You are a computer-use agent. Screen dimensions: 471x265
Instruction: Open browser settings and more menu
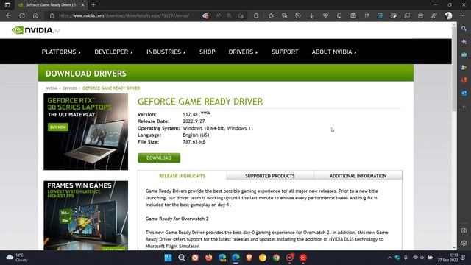point(462,15)
